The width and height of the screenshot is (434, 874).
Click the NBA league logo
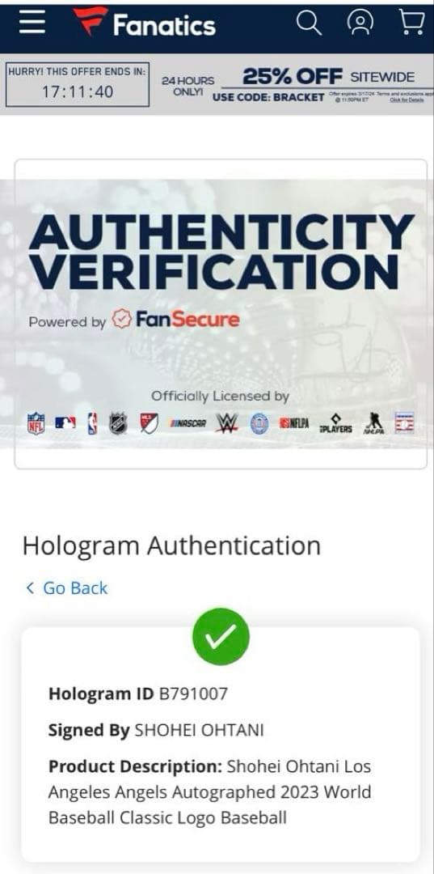click(x=92, y=423)
